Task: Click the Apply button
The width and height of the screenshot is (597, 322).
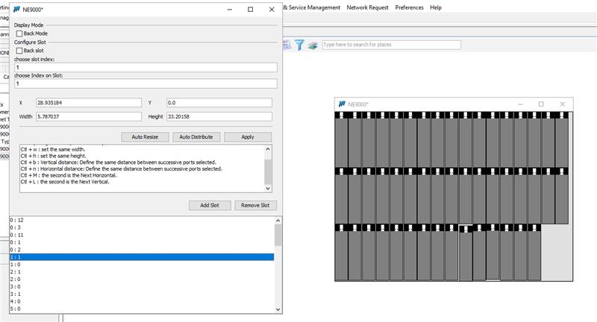Action: (247, 137)
